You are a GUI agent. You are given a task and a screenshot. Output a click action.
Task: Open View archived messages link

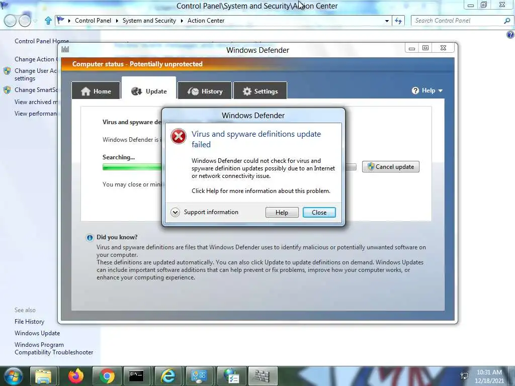click(36, 102)
